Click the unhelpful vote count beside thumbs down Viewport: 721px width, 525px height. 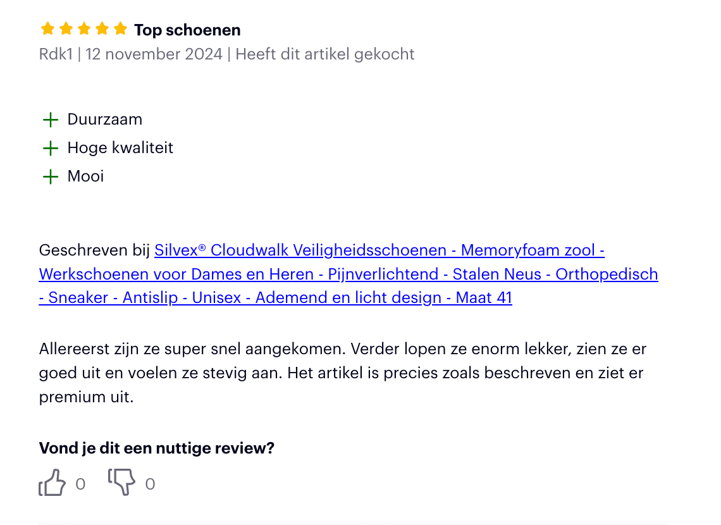tap(151, 484)
